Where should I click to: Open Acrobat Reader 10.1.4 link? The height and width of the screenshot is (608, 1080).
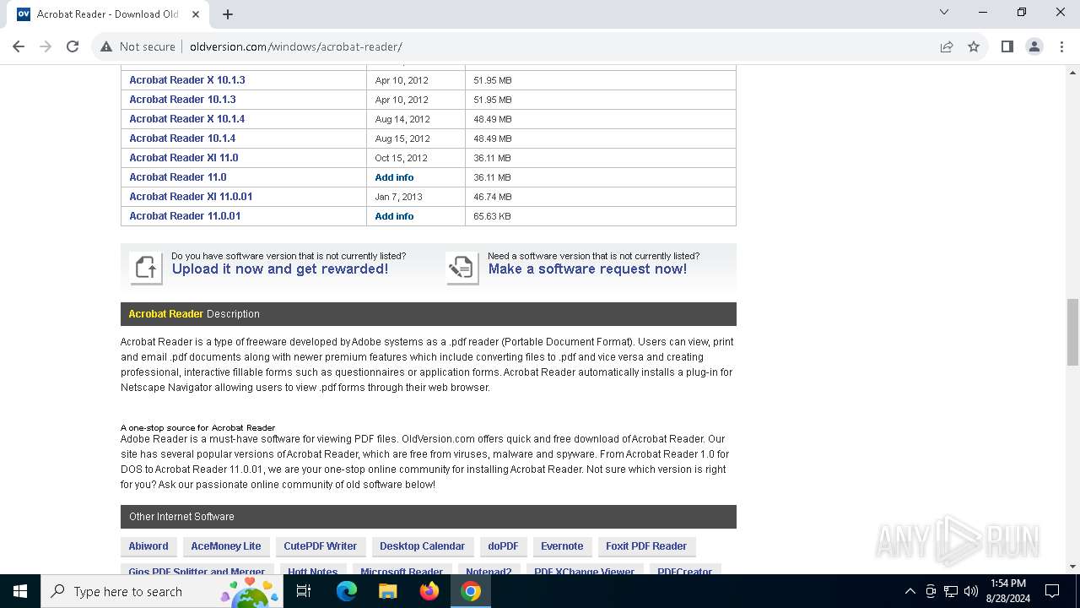click(182, 138)
